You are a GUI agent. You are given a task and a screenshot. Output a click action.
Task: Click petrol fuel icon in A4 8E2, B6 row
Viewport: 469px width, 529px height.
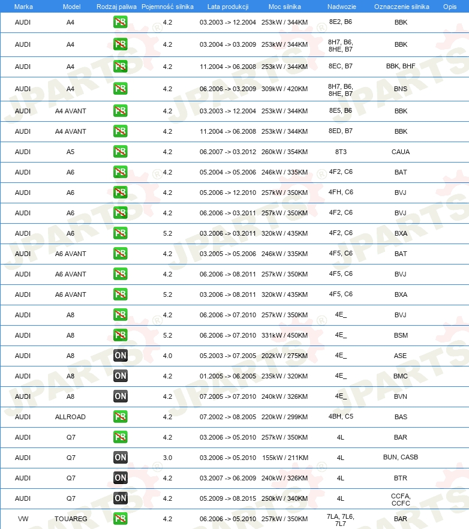click(x=121, y=22)
